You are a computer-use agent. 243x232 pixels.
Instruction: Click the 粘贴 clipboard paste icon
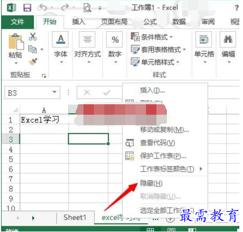(16, 42)
